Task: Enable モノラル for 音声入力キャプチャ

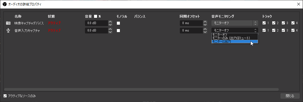Action: pos(118,30)
